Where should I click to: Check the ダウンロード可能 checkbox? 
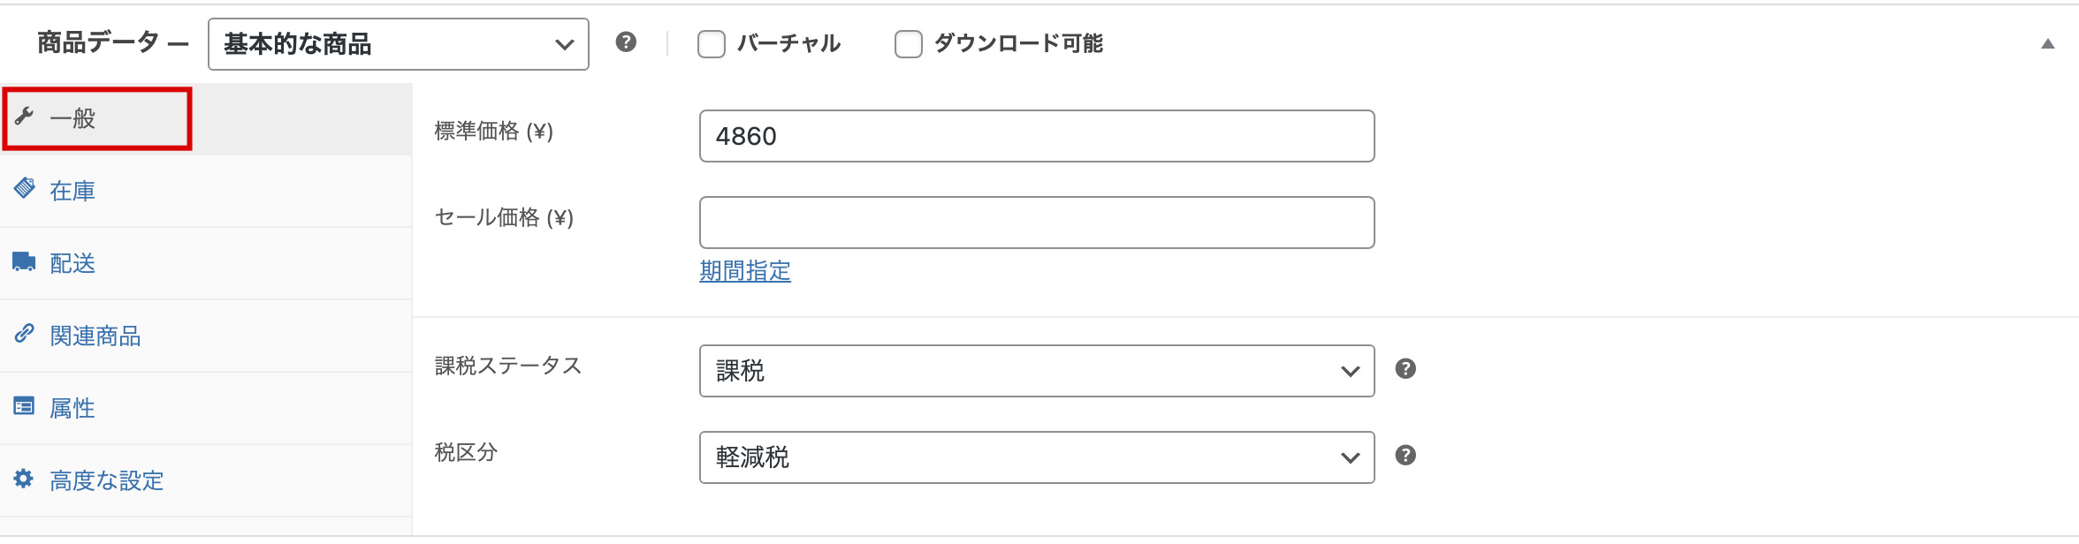tap(909, 44)
